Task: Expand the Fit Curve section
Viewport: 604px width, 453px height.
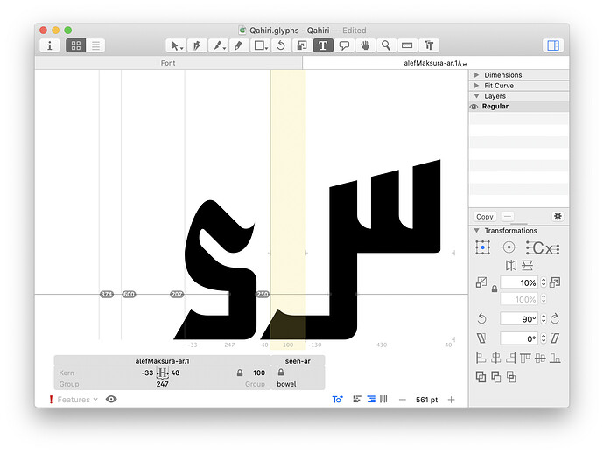Action: [x=477, y=86]
